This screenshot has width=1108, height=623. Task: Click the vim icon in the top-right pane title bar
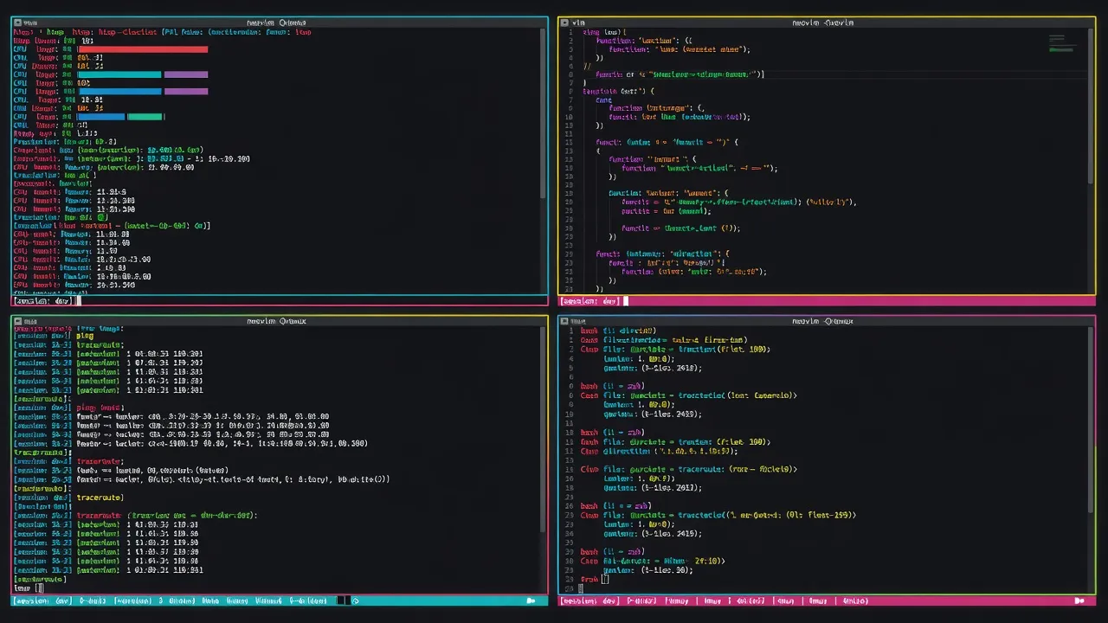coord(565,22)
